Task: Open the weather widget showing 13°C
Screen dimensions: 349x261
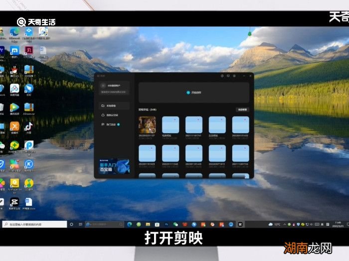Action: [274, 224]
